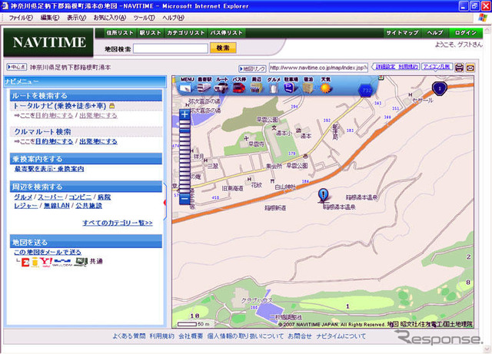Click 最寄駅を表示・乗換案内 link

49,169
